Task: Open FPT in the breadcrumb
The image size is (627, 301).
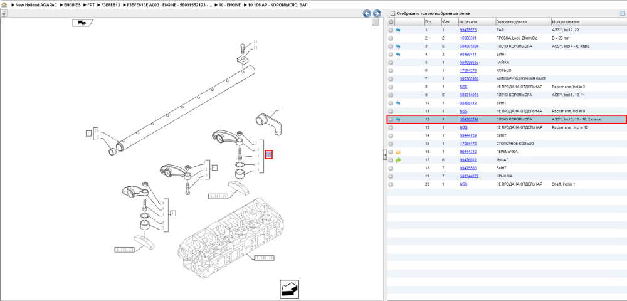Action: click(91, 4)
